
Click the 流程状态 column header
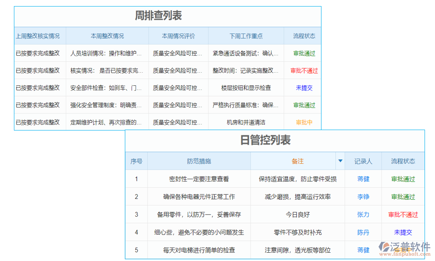(403, 161)
